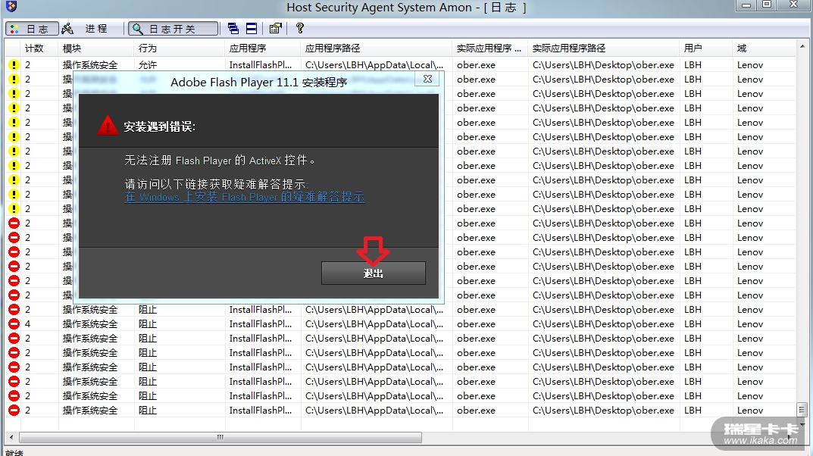813x456 pixels.
Task: Open the 日志 log view toolbar button
Action: point(31,29)
